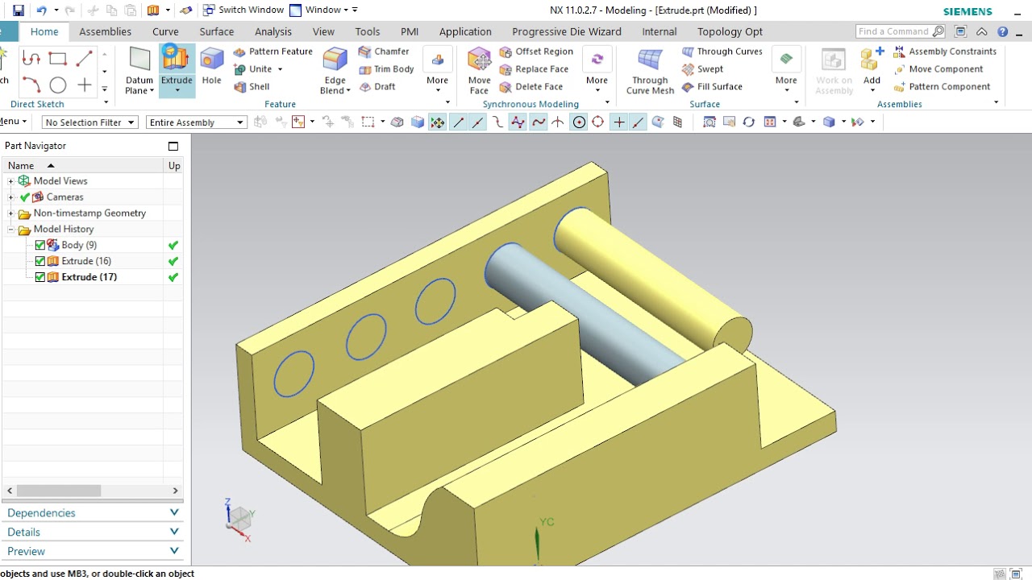Pick the Arc sketch tool

[x=31, y=85]
